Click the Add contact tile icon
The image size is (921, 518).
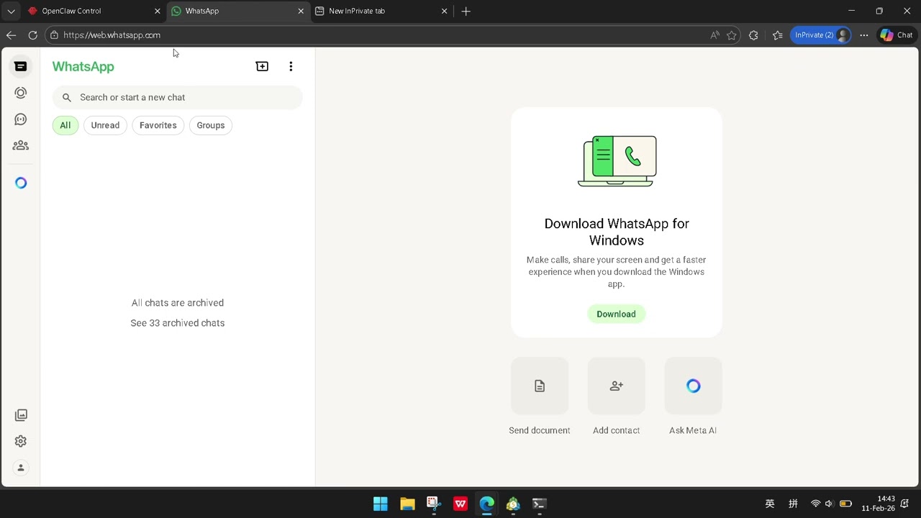pyautogui.click(x=616, y=386)
